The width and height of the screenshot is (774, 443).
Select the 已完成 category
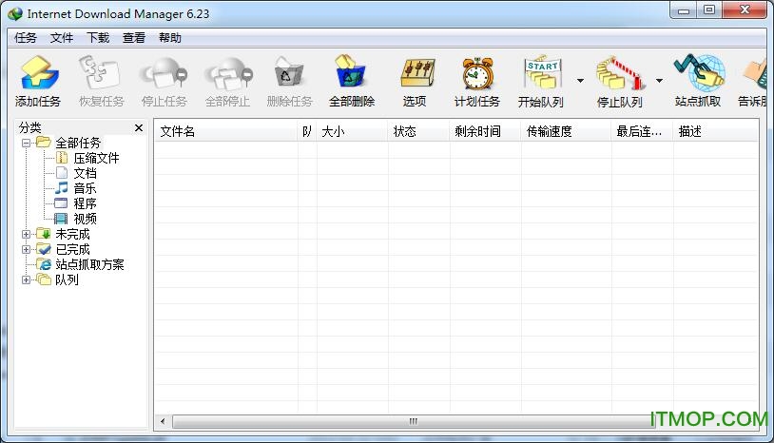72,250
